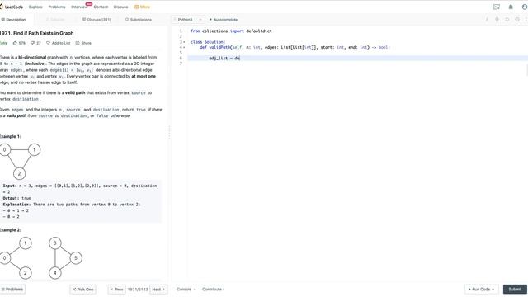Click empty editor line 7
The image size is (528, 297).
(x=357, y=64)
